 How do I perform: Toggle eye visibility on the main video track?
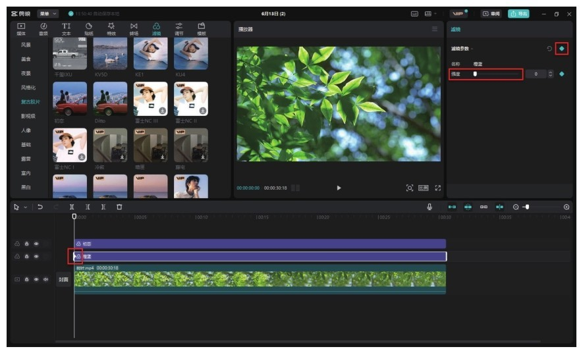36,279
